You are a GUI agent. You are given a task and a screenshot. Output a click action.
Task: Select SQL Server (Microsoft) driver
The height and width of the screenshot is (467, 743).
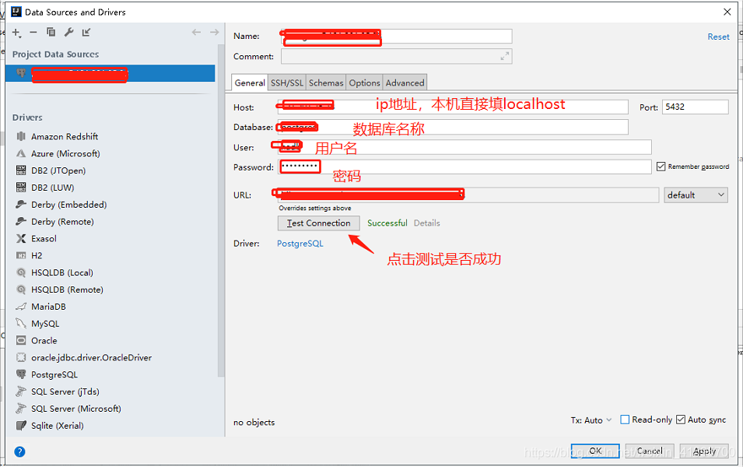click(x=75, y=409)
